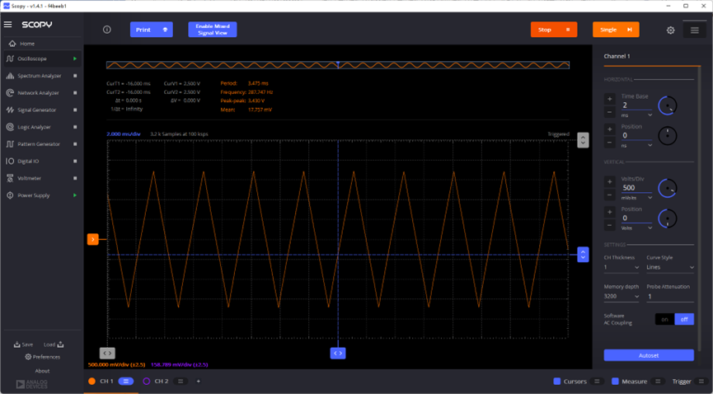713x394 pixels.
Task: Click the Pattern Generator icon
Action: [10, 144]
